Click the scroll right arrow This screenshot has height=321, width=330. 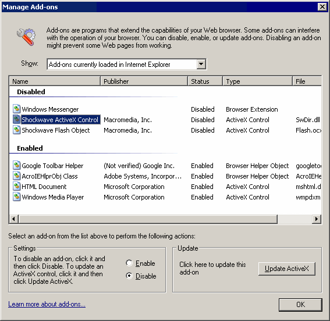[316, 219]
